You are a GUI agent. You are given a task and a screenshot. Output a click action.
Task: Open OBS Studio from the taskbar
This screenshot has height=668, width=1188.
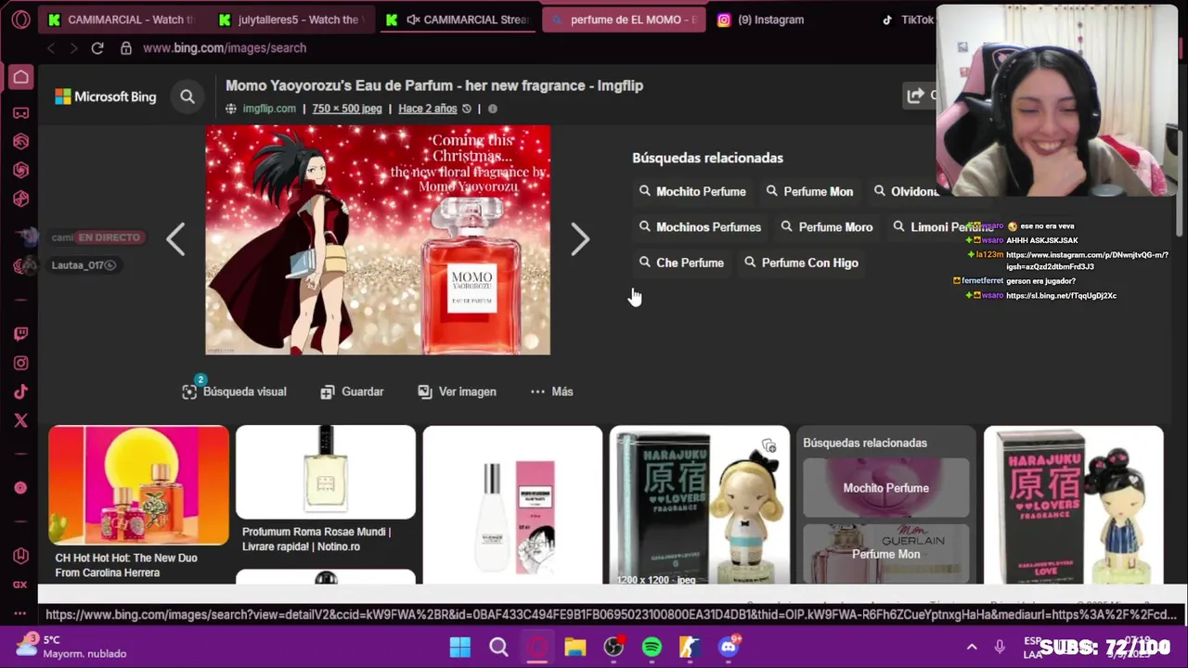pos(613,647)
